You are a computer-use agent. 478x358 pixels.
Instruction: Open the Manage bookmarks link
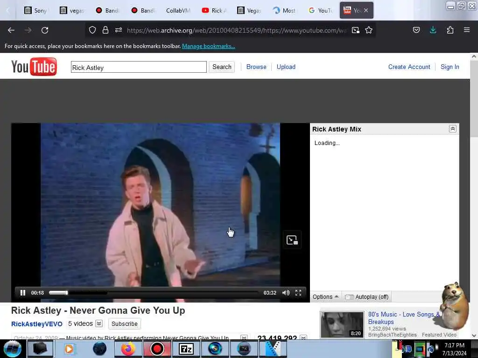pyautogui.click(x=209, y=46)
